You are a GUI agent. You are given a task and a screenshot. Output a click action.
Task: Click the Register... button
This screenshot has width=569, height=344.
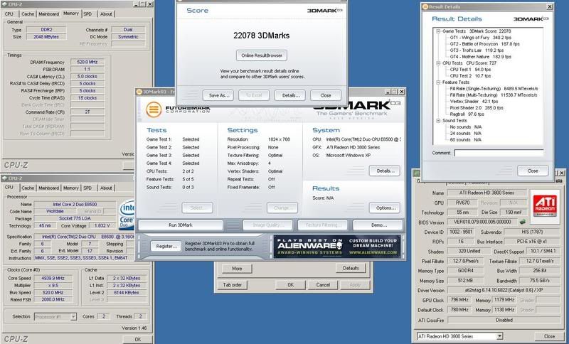point(166,246)
